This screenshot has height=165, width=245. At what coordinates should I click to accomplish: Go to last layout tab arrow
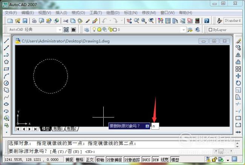tap(36, 129)
